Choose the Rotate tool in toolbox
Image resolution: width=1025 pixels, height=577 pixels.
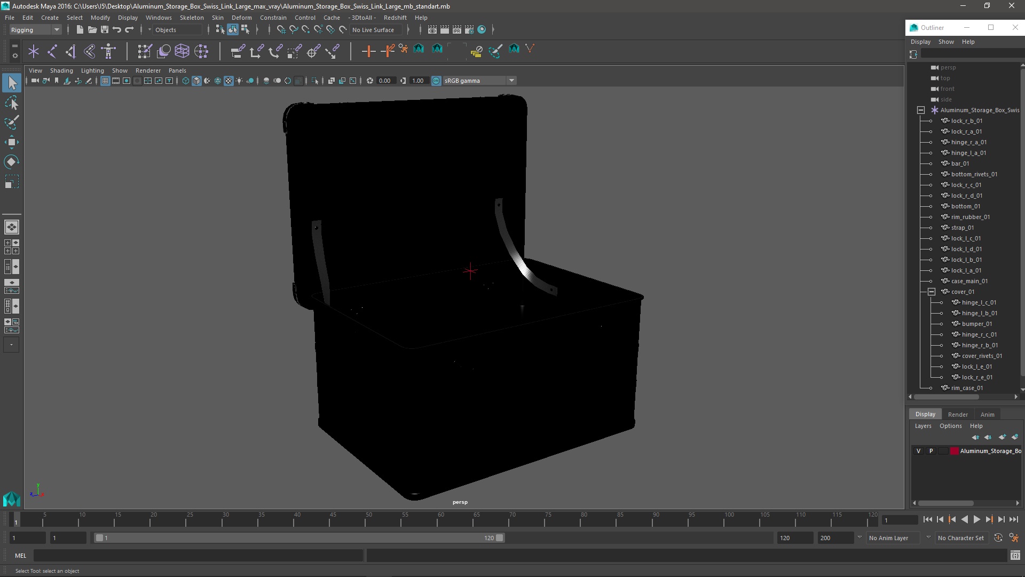click(12, 162)
